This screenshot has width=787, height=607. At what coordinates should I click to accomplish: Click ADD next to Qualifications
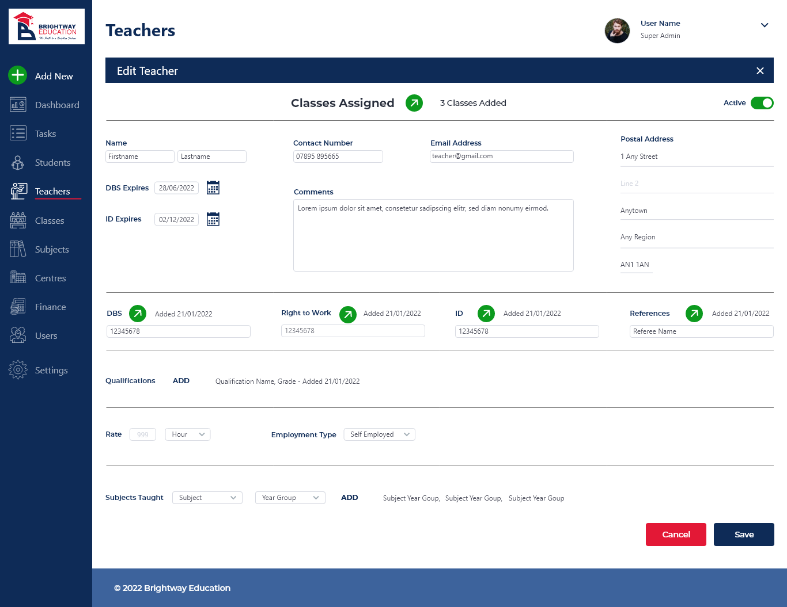coord(181,381)
